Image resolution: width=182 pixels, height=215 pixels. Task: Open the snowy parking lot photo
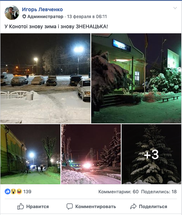45,78
